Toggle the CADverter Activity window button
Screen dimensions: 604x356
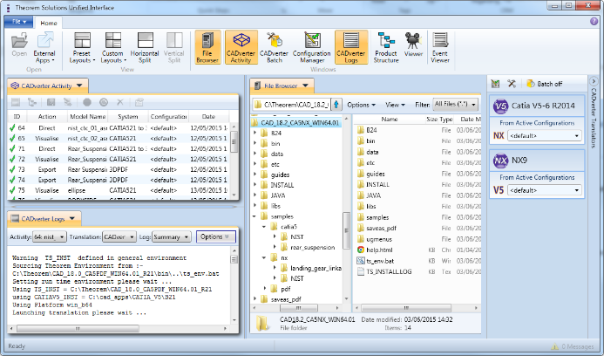tap(241, 47)
